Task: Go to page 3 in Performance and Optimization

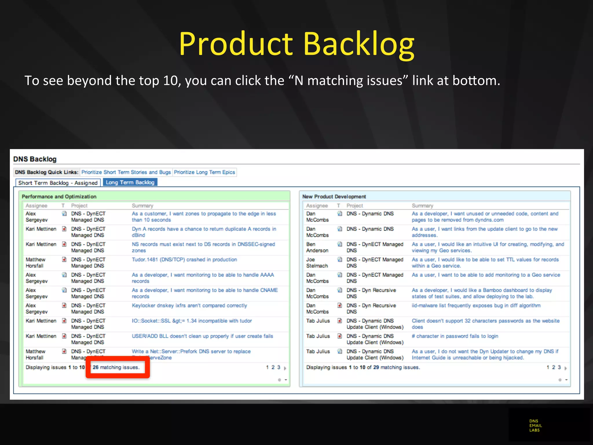Action: (x=279, y=367)
